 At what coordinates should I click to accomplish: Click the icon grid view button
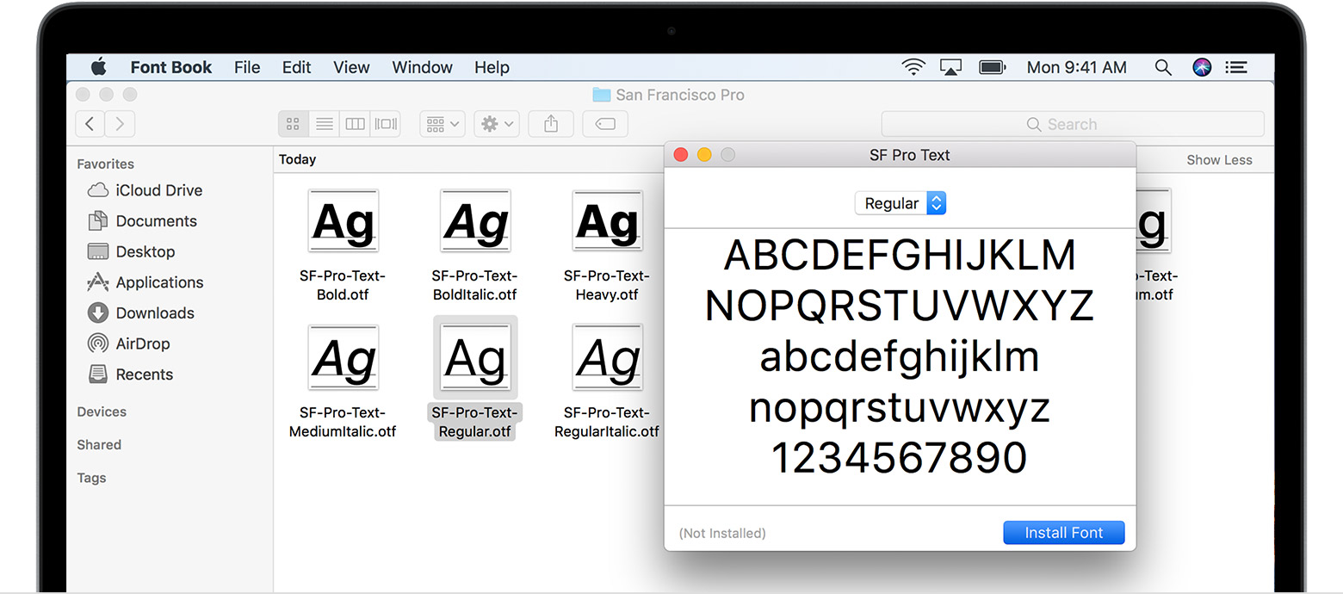pos(293,123)
